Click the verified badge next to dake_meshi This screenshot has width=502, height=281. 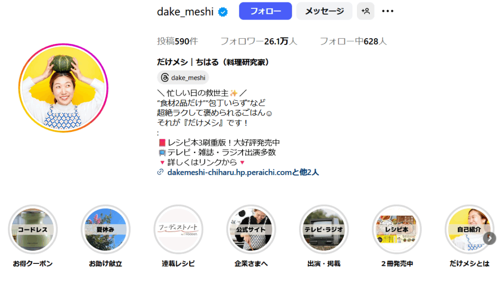coord(223,12)
